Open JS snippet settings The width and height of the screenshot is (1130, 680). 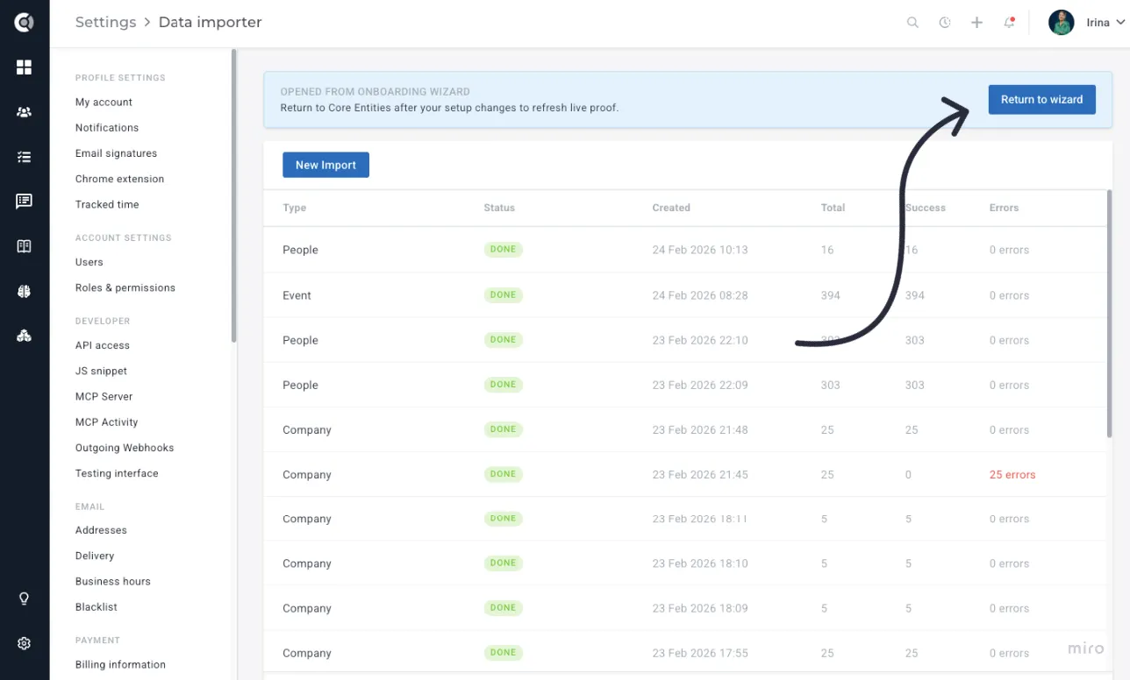(x=101, y=371)
